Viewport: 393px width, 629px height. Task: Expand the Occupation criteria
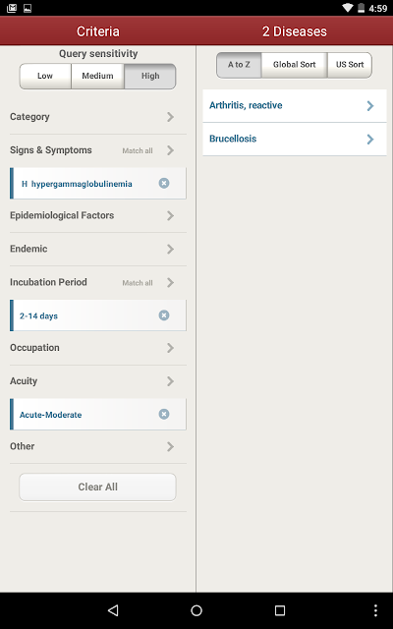pyautogui.click(x=98, y=347)
